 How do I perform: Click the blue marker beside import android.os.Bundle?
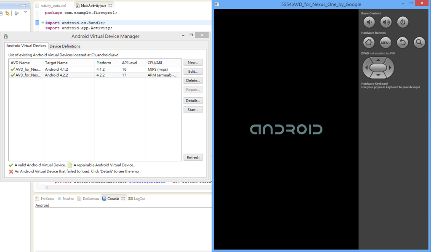click(x=37, y=23)
